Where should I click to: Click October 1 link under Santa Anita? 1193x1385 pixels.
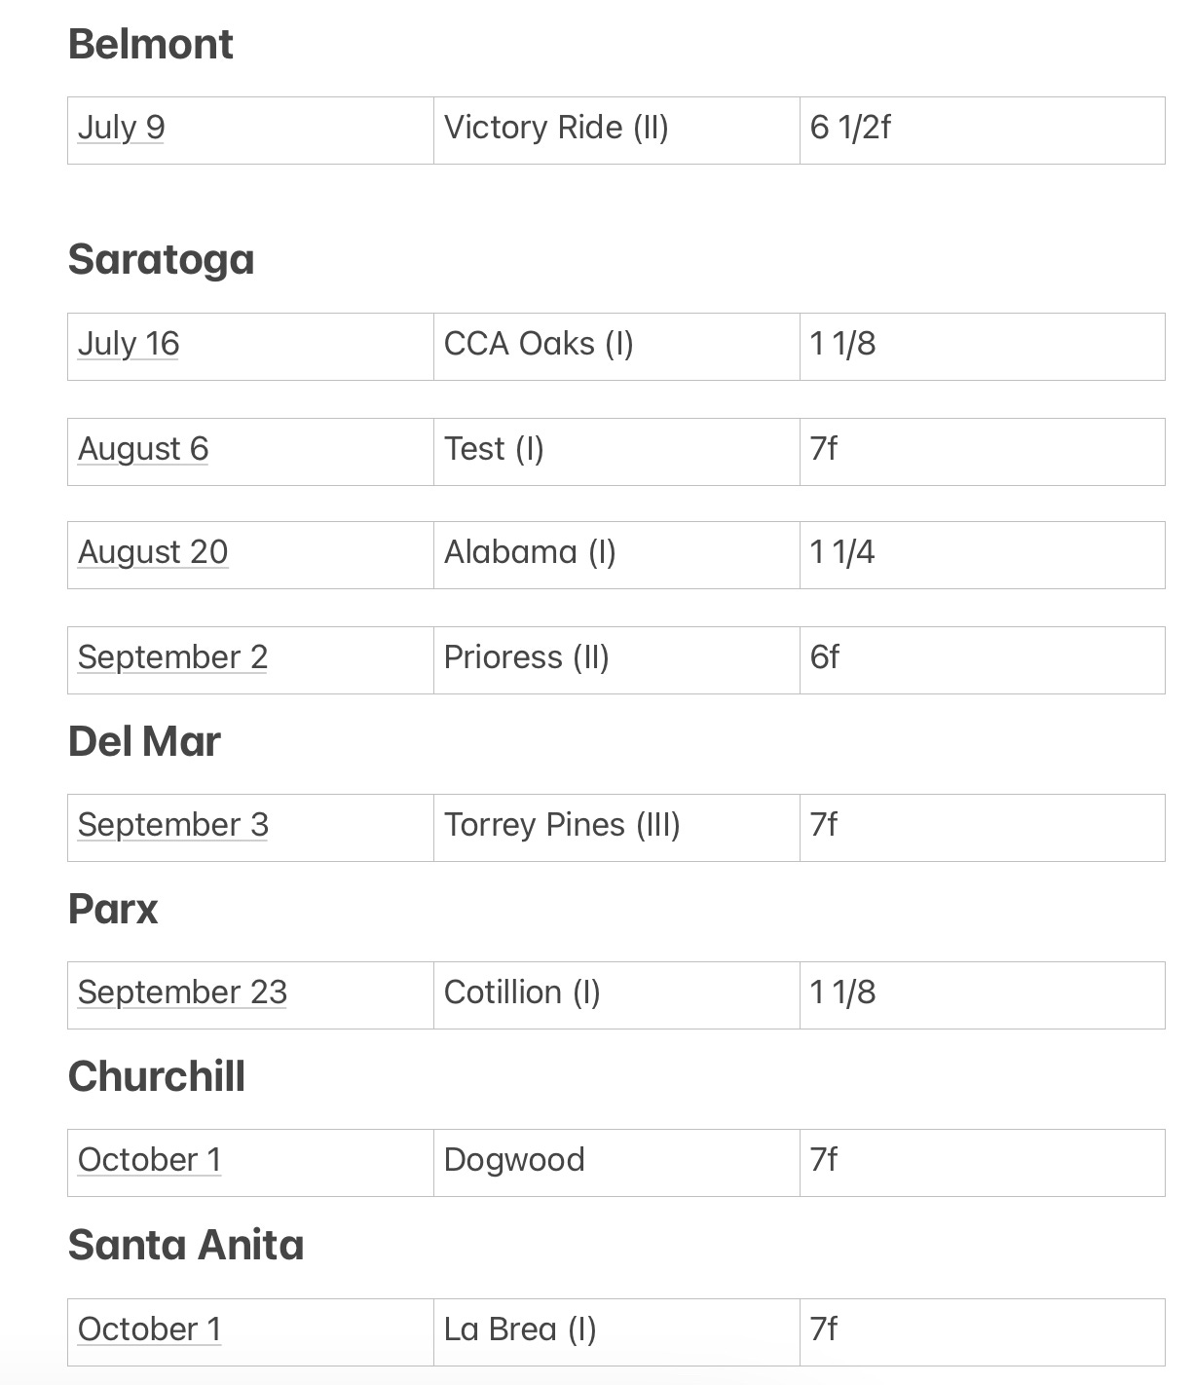[149, 1329]
